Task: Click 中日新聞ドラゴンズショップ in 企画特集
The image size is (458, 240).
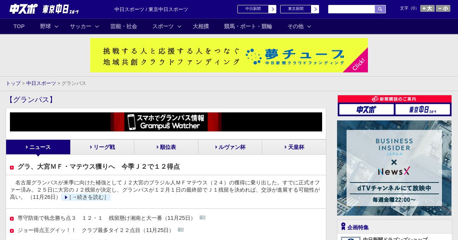Action: click(395, 238)
